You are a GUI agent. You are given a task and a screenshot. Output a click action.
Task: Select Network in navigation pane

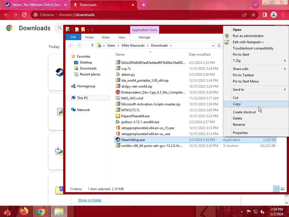[x=83, y=110]
